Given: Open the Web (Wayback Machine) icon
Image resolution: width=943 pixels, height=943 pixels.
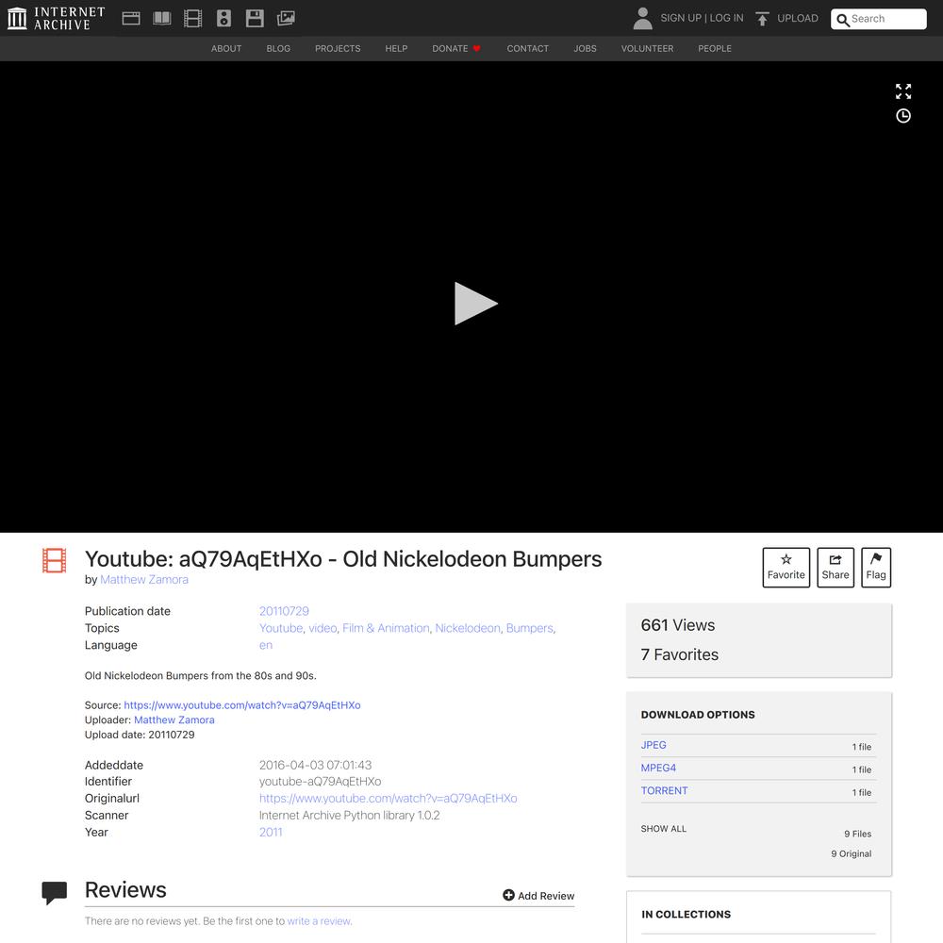Looking at the screenshot, I should [x=131, y=18].
